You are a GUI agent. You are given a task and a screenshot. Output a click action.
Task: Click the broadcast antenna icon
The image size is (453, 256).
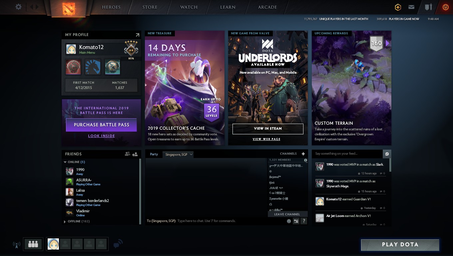pos(17,245)
